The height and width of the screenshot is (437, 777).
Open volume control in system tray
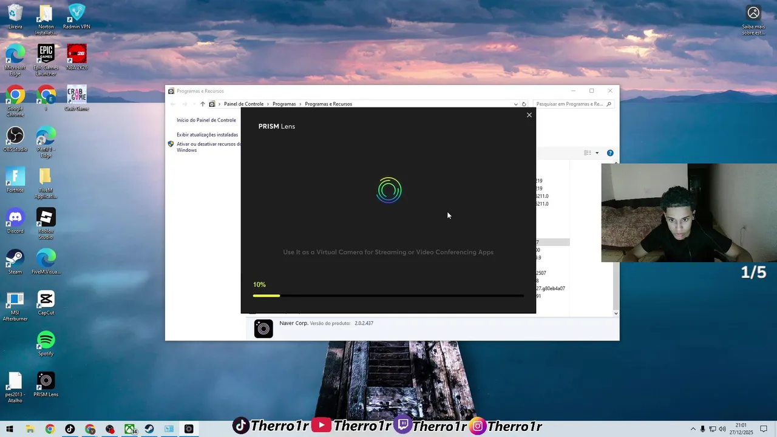tap(722, 429)
